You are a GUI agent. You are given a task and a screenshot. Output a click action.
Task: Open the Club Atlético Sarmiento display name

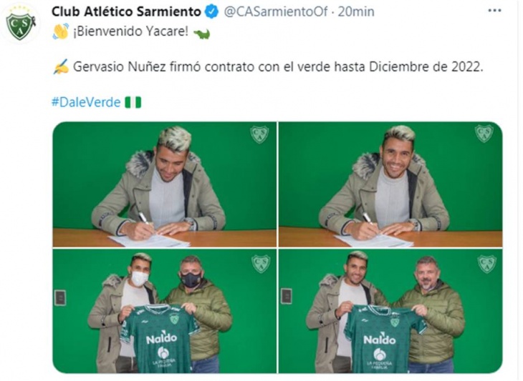[126, 11]
